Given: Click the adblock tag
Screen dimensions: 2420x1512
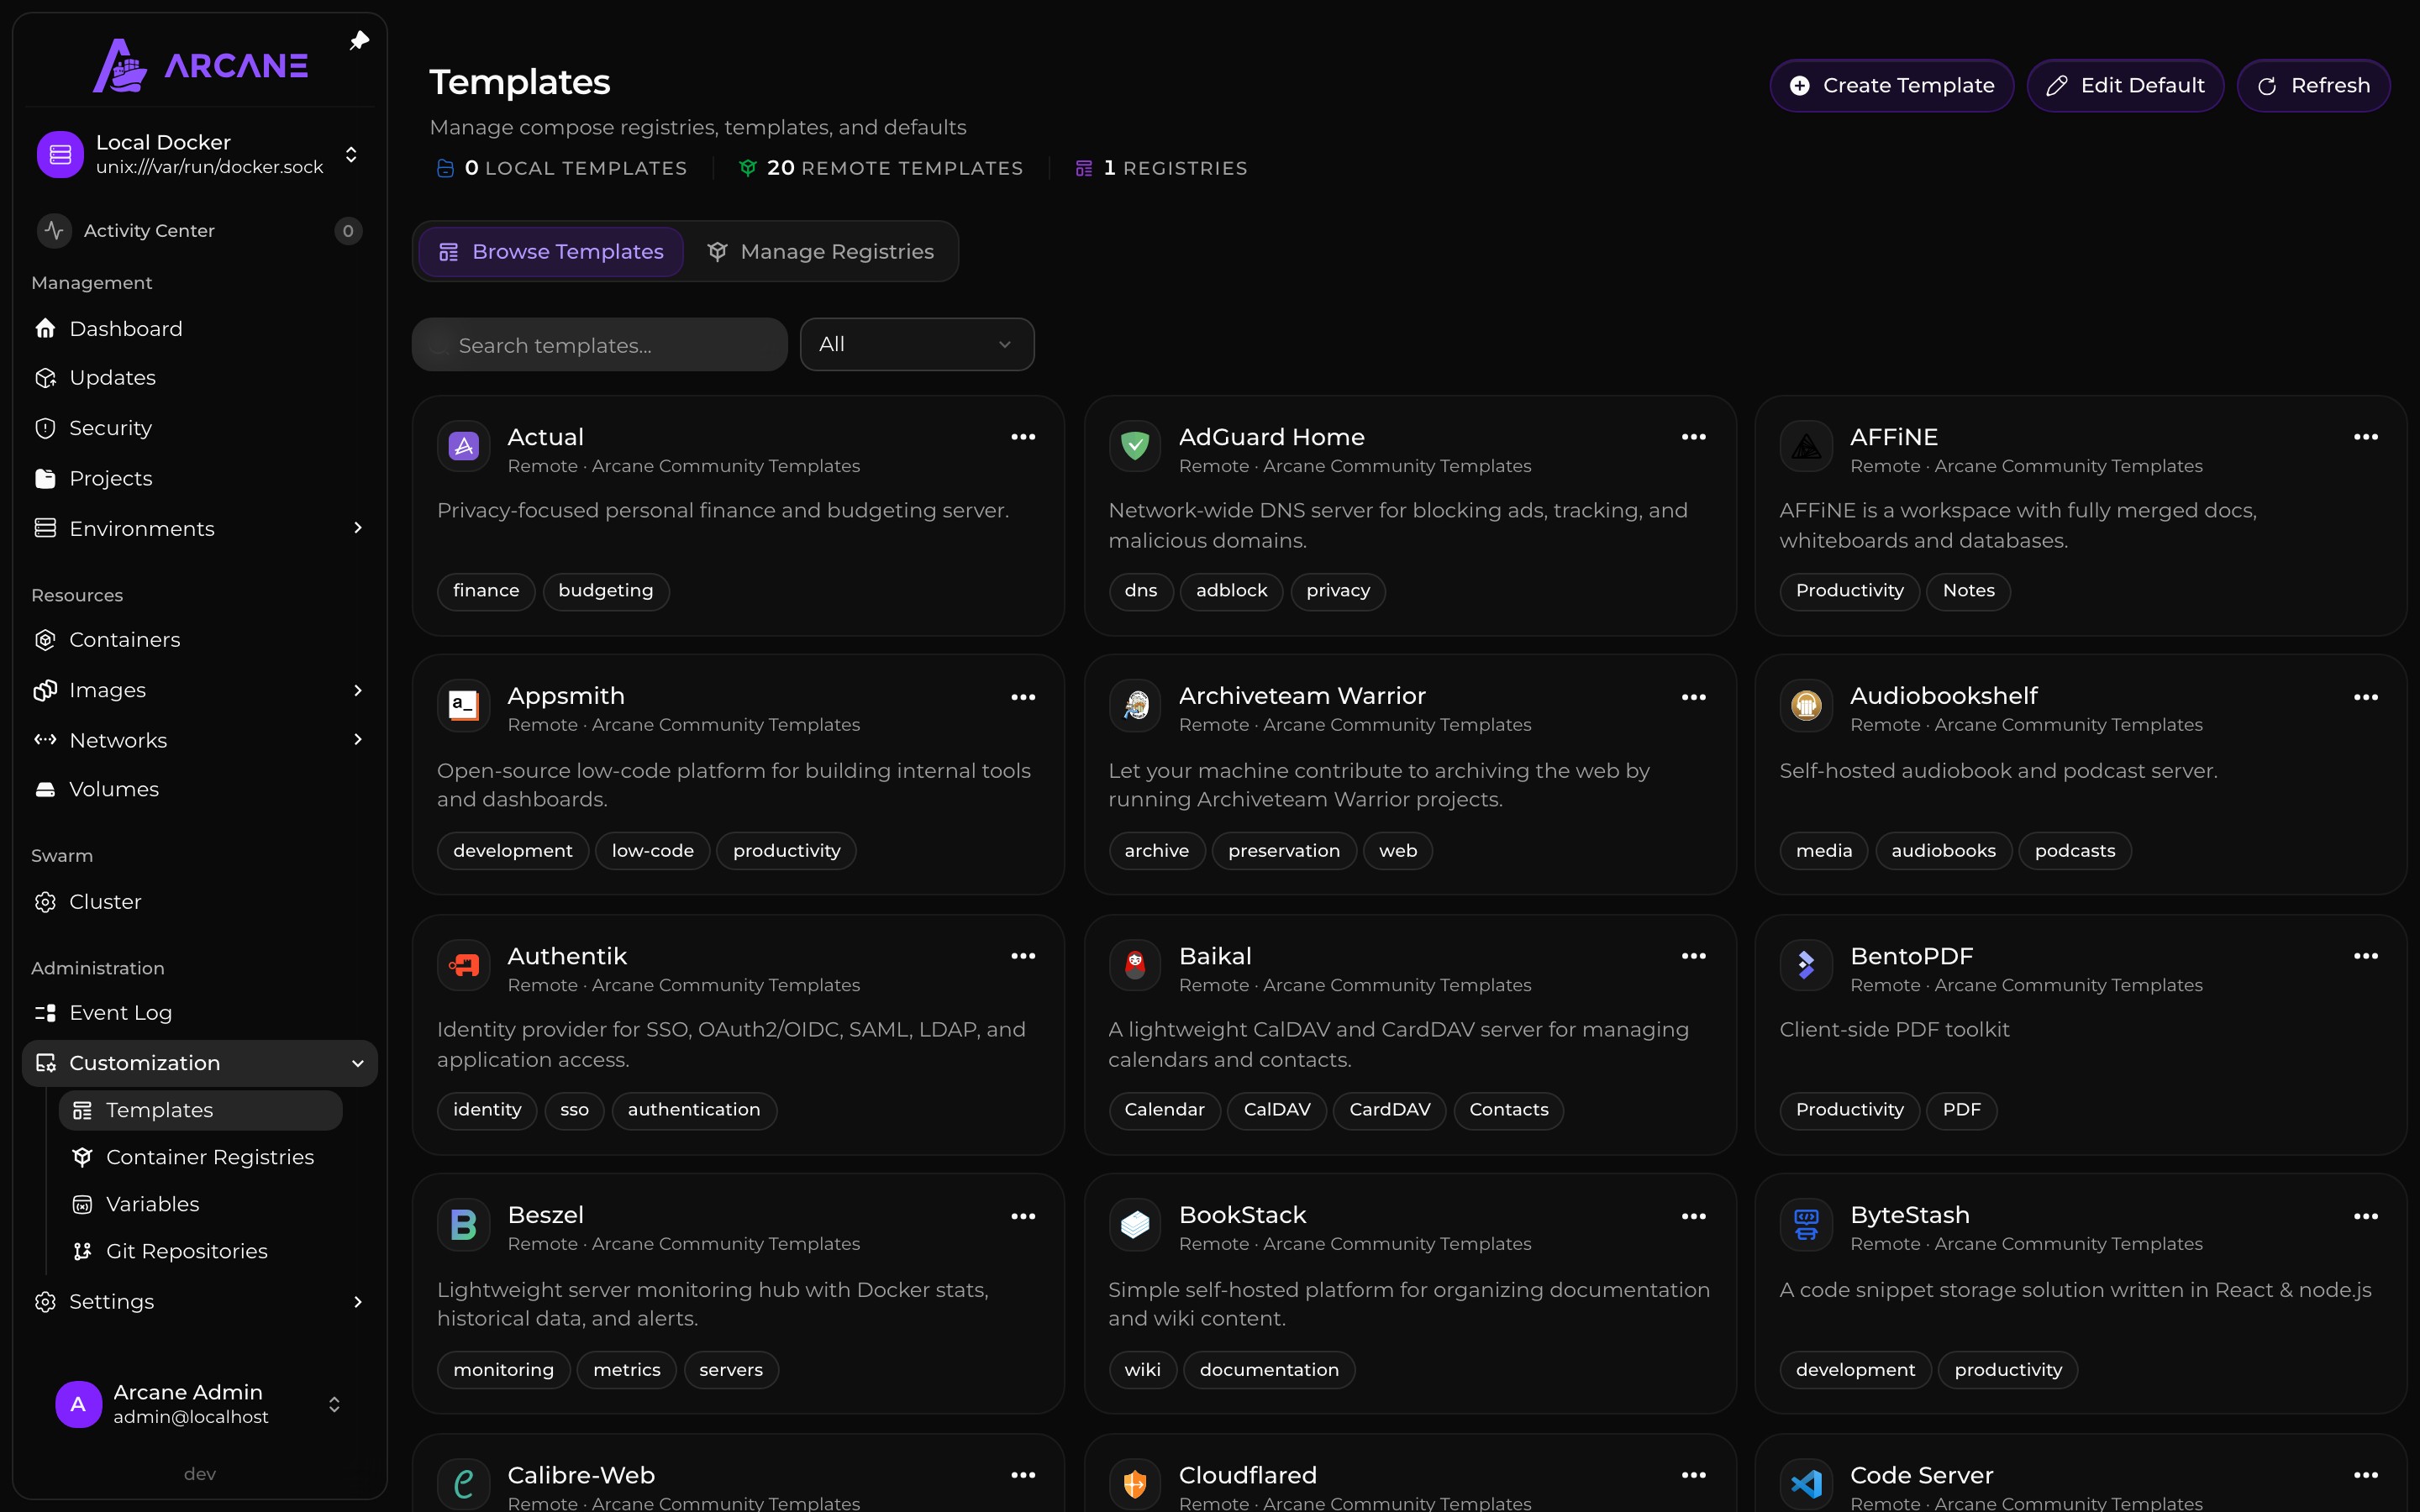Looking at the screenshot, I should pyautogui.click(x=1231, y=591).
